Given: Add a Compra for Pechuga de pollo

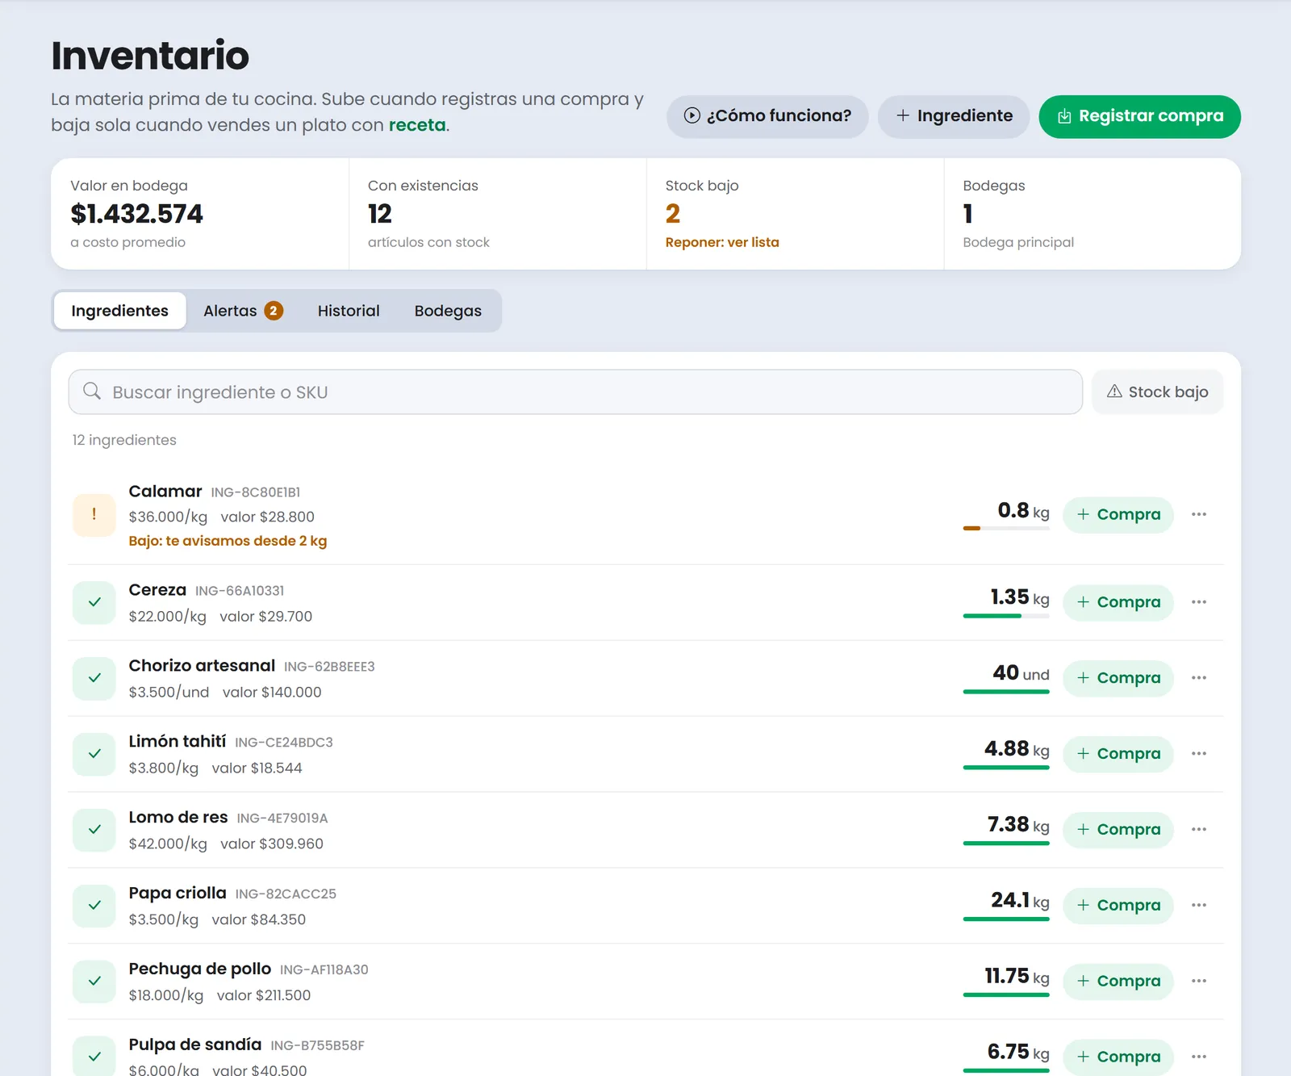Looking at the screenshot, I should point(1118,982).
